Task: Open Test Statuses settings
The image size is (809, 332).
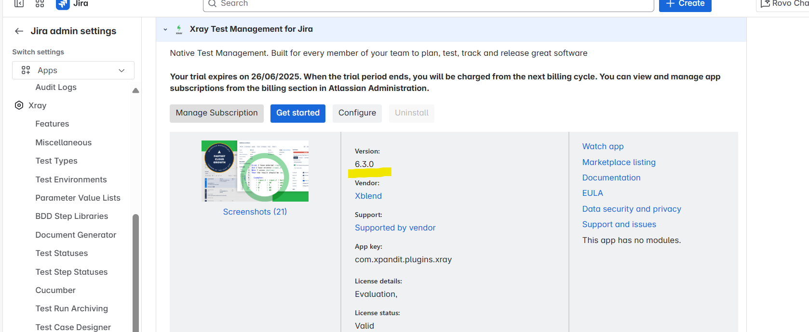Action: click(62, 253)
